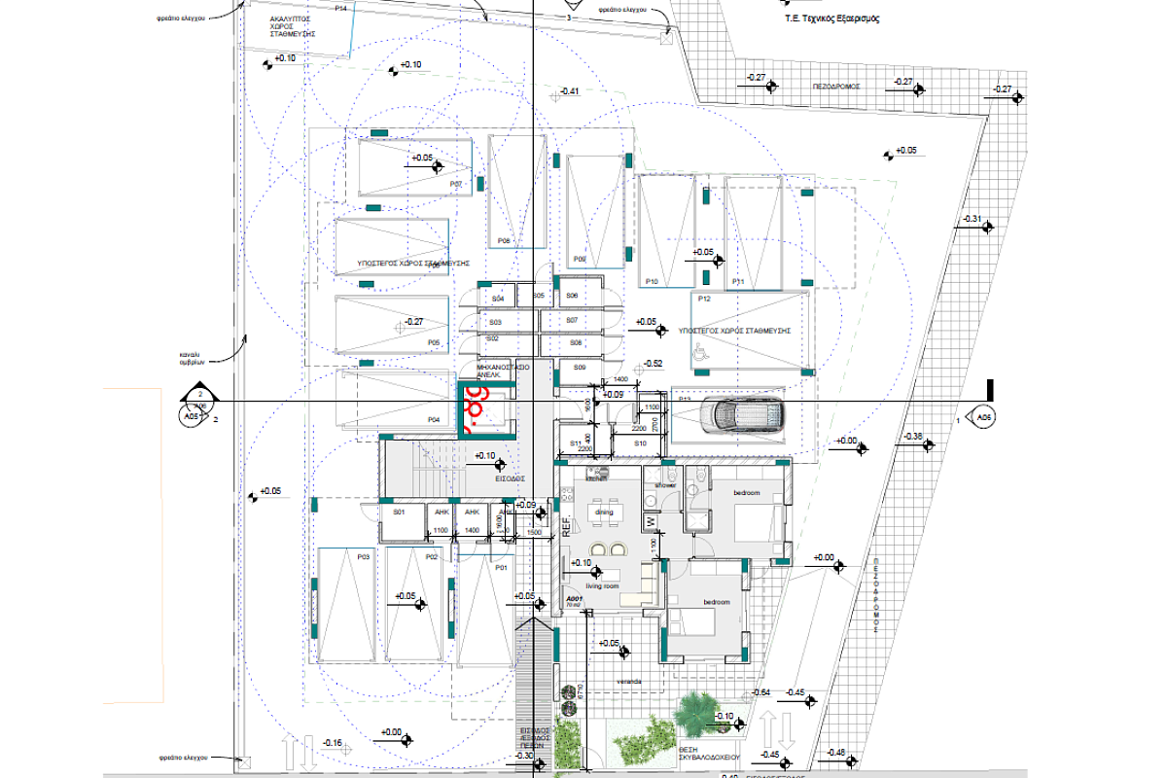Viewport: 1167px width, 778px height.
Task: Click the P03 parking label
Action: 364,556
